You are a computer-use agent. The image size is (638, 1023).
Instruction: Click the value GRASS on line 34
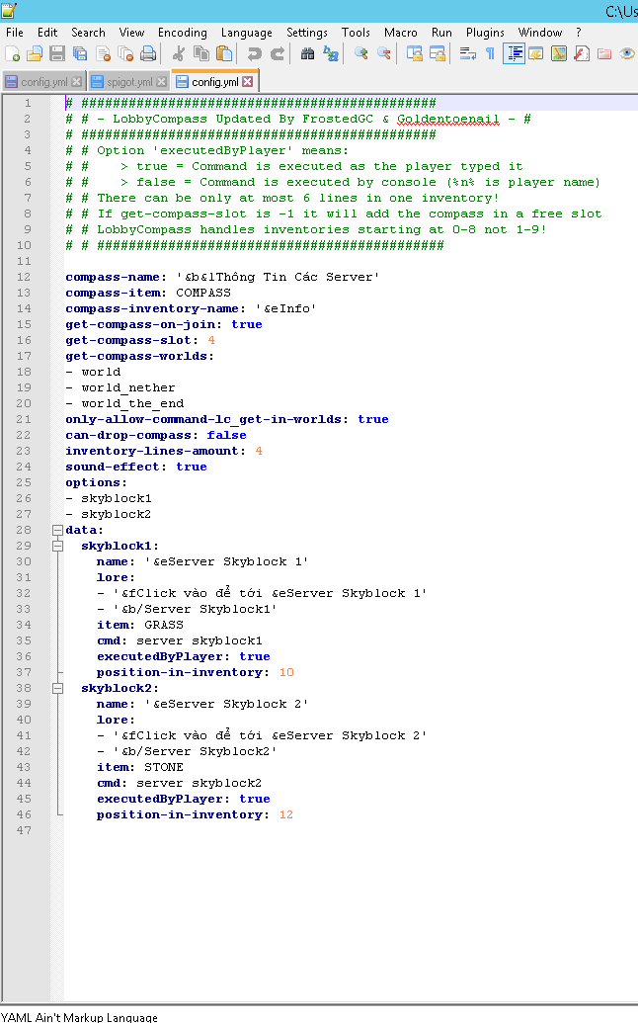(164, 625)
